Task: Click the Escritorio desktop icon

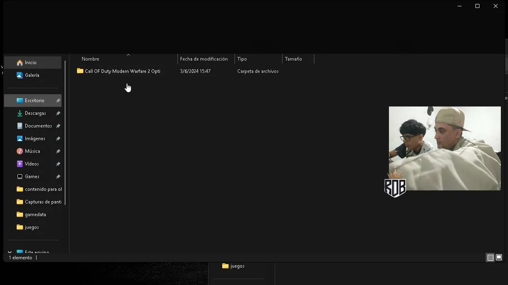Action: pyautogui.click(x=20, y=101)
